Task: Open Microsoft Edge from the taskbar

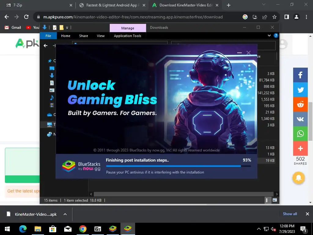Action: [x=23, y=229]
